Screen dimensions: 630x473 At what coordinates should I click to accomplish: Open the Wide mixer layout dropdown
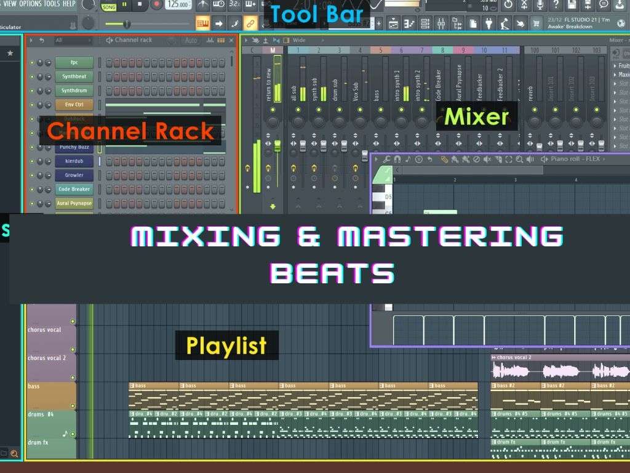(308, 40)
